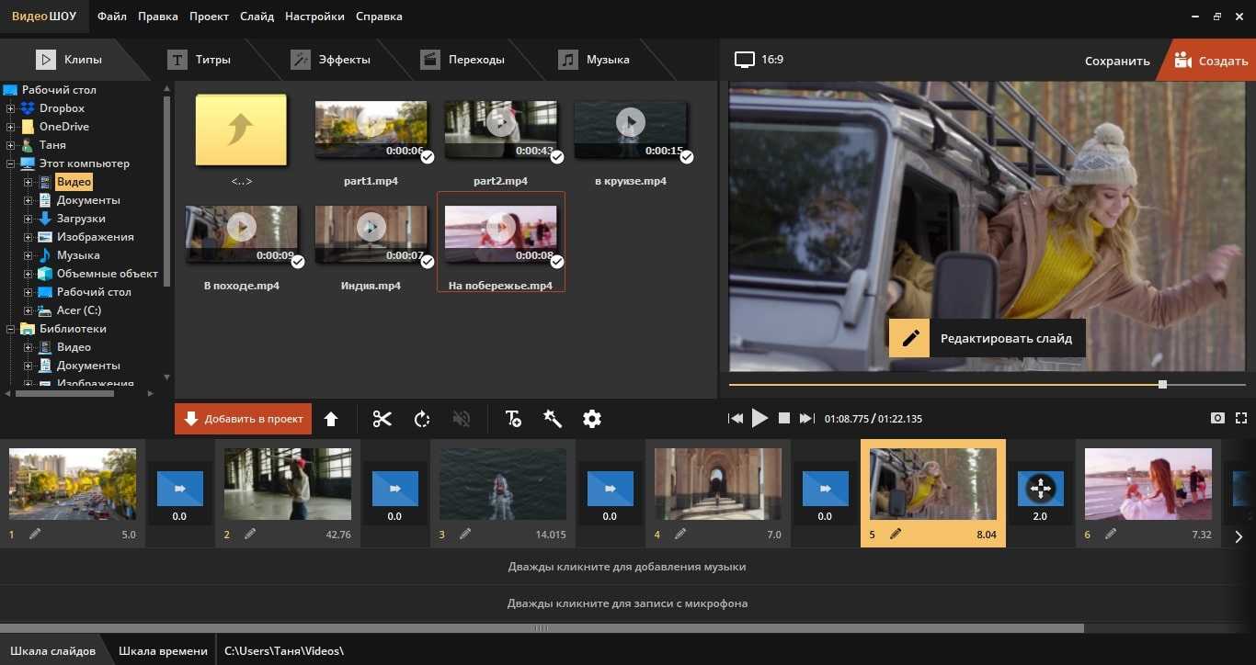
Task: Open the magic wand effects tool
Action: [553, 419]
